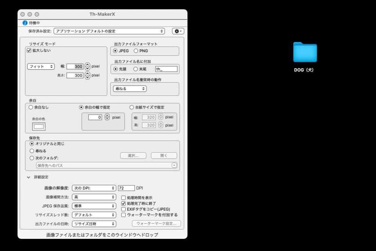Click the margin width pixel stepper

[107, 117]
